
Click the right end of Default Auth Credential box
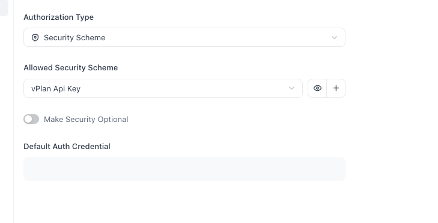pos(343,169)
